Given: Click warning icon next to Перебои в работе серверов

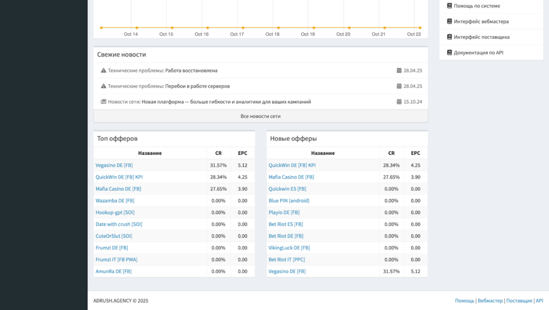Looking at the screenshot, I should click(x=103, y=86).
